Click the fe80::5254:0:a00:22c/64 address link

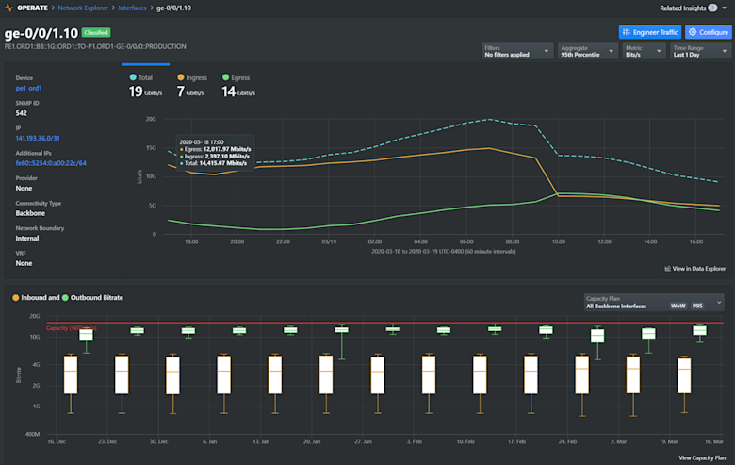point(51,163)
